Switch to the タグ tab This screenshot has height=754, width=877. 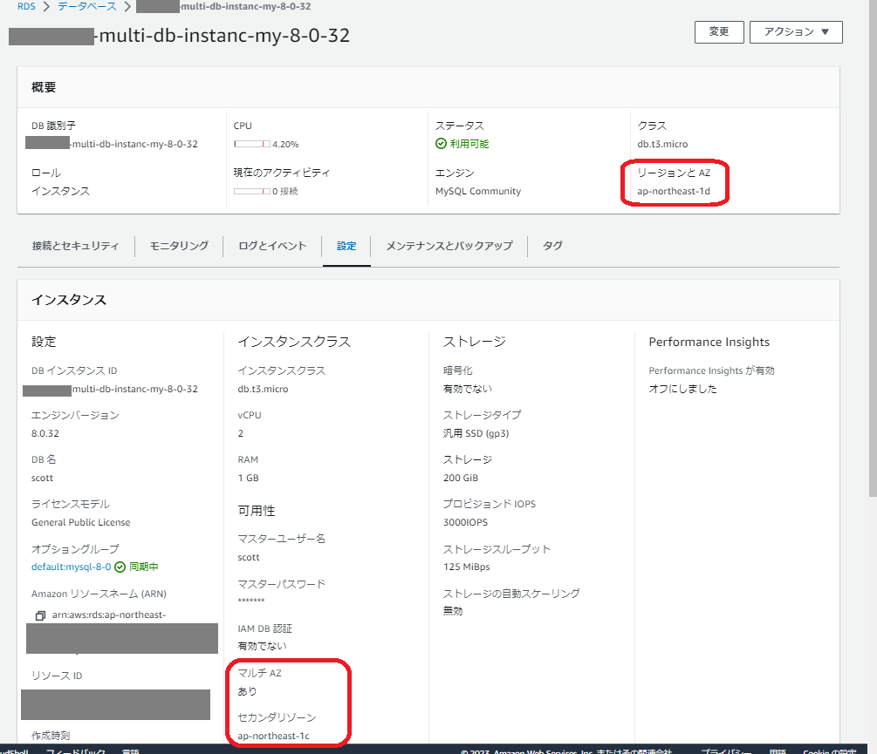tap(552, 246)
